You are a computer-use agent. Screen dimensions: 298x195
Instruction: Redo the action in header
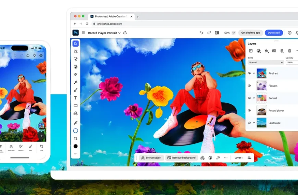pos(209,32)
